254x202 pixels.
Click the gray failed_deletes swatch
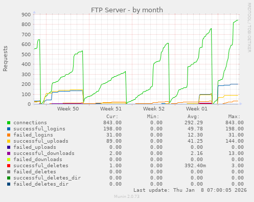[9, 172]
